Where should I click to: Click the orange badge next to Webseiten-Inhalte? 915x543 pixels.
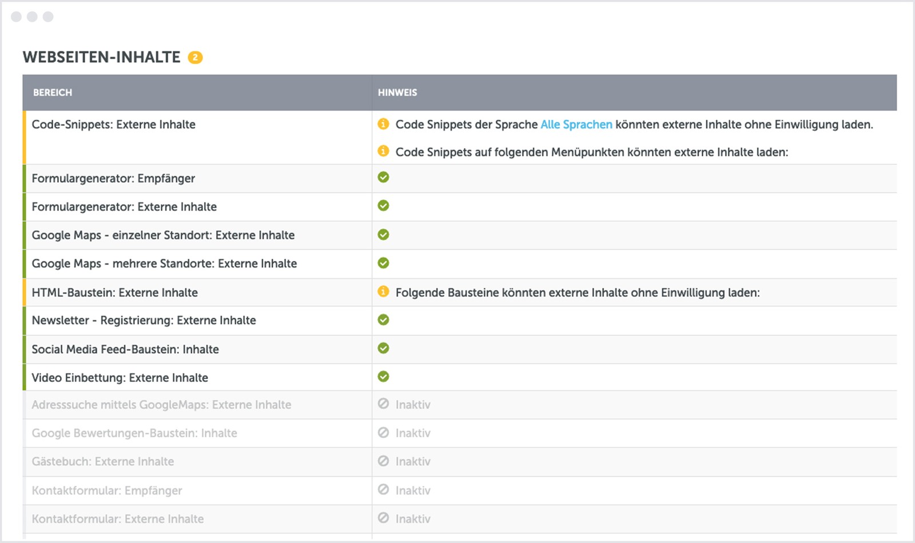tap(195, 57)
